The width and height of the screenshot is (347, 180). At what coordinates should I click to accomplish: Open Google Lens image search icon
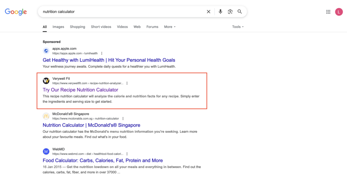coord(230,12)
